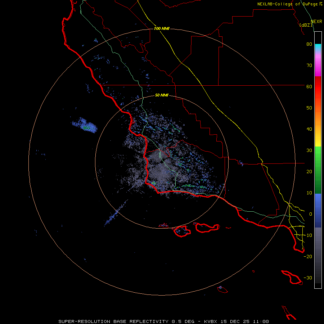Pick the cyan band atop the color bar
The image size is (324, 324).
click(x=318, y=48)
